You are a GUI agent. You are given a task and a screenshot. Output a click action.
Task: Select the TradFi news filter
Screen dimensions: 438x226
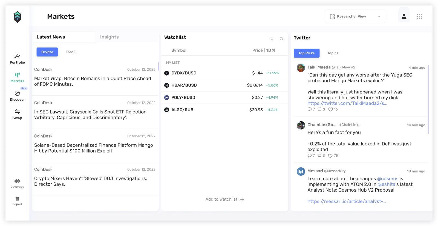[71, 52]
